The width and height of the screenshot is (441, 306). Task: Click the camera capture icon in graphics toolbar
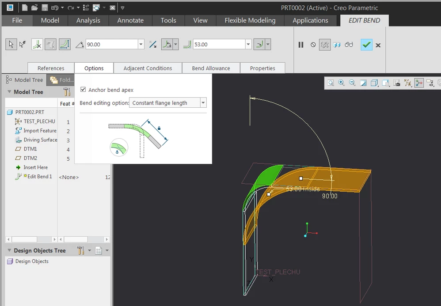click(397, 83)
